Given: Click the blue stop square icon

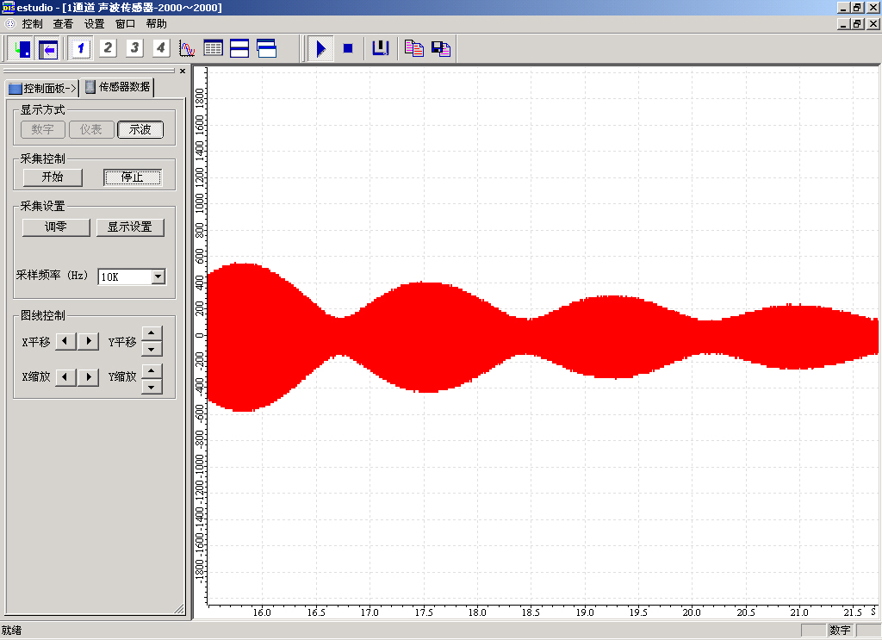Looking at the screenshot, I should (x=348, y=48).
